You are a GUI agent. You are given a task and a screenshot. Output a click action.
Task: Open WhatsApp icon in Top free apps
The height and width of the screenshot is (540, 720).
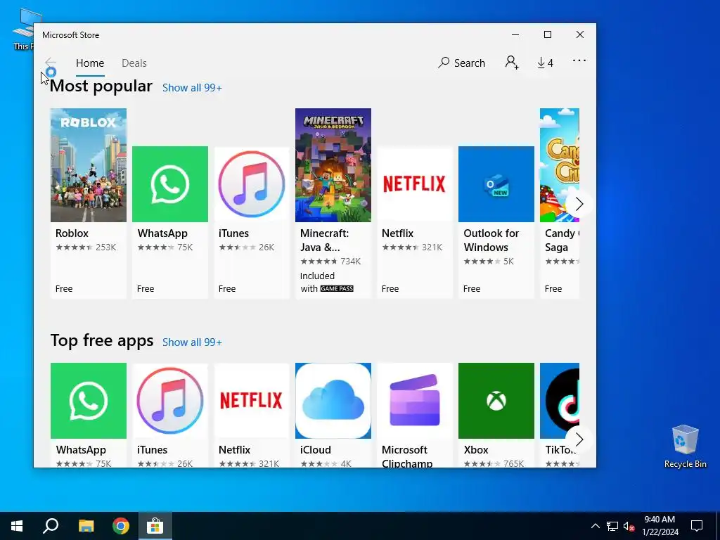click(x=88, y=401)
